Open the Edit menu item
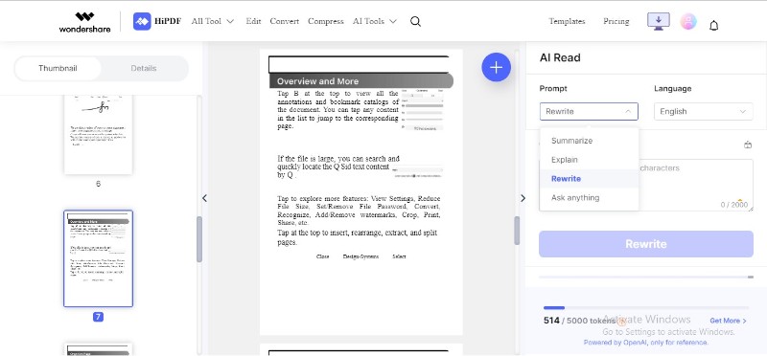This screenshot has width=767, height=356. pyautogui.click(x=253, y=21)
